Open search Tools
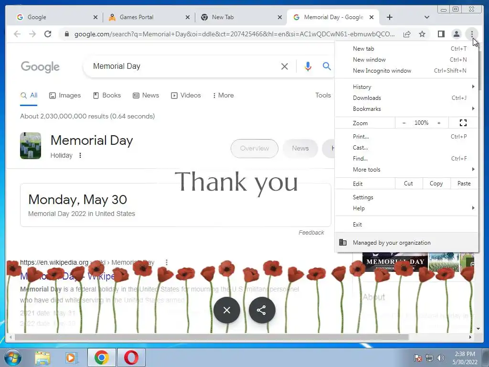This screenshot has height=367, width=489. coord(323,96)
